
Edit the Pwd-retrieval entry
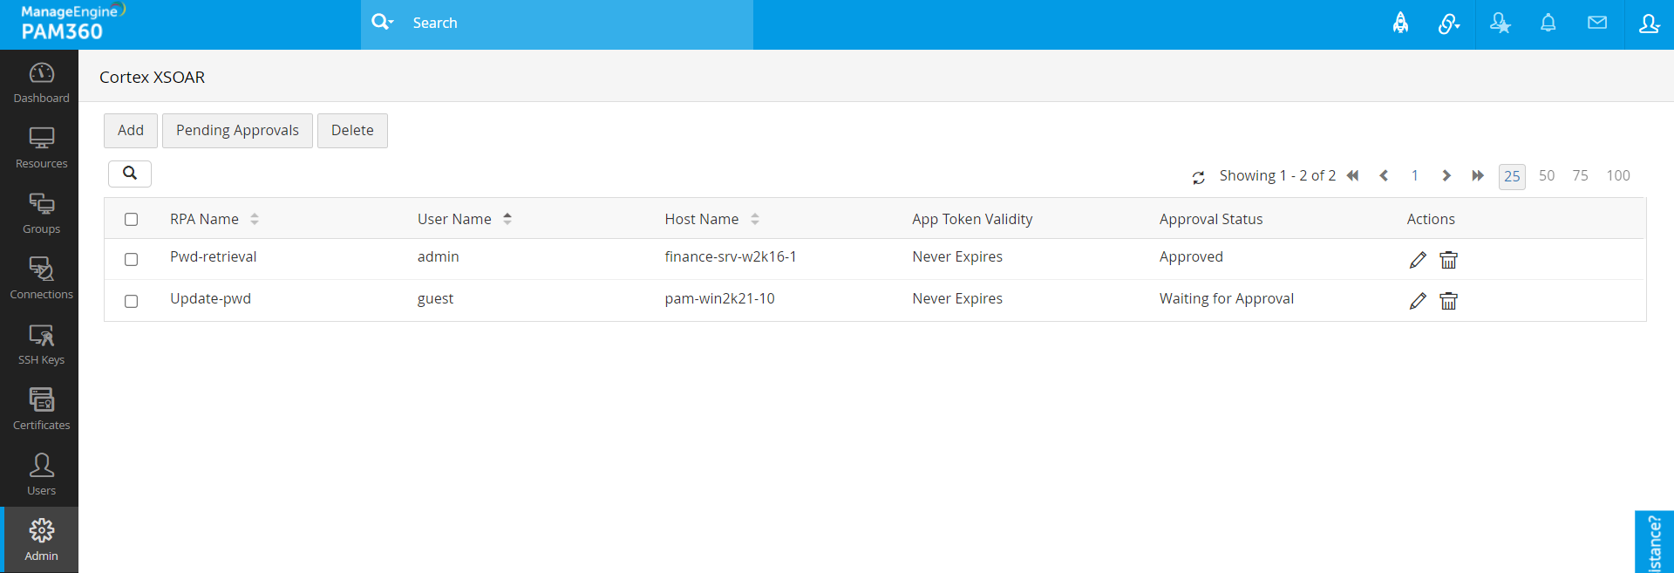[x=1418, y=260]
